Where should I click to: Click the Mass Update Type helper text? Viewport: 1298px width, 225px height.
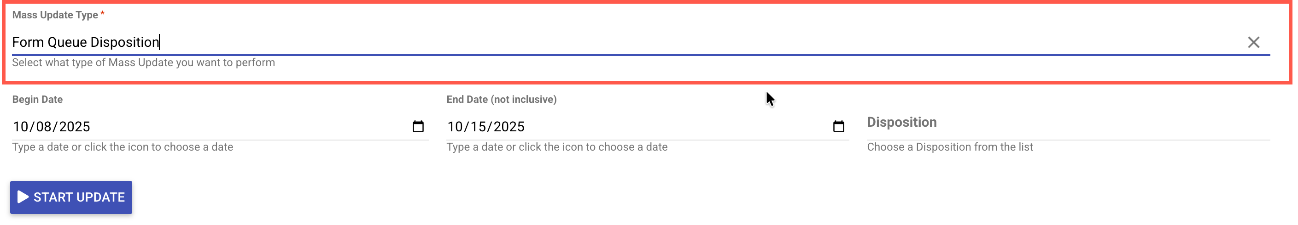pos(143,63)
